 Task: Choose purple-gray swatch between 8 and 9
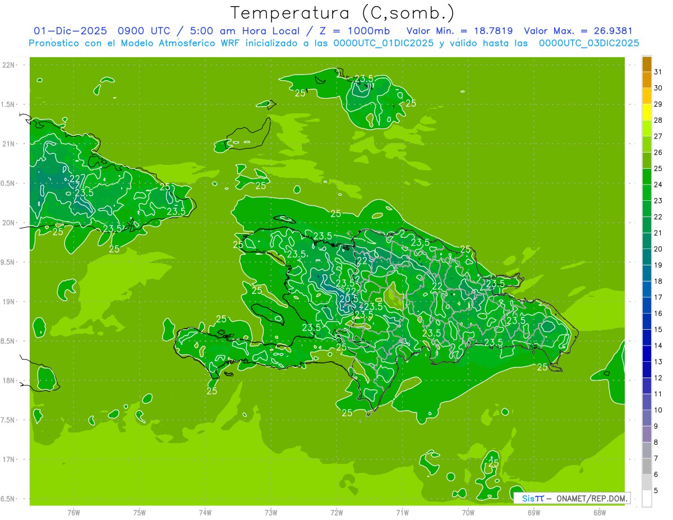pyautogui.click(x=647, y=434)
